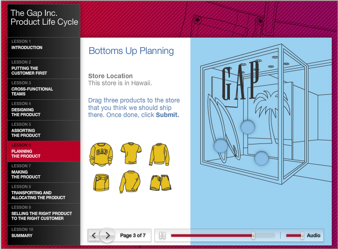Open Lesson 7 Making the Product
338x249 pixels.
click(44, 172)
